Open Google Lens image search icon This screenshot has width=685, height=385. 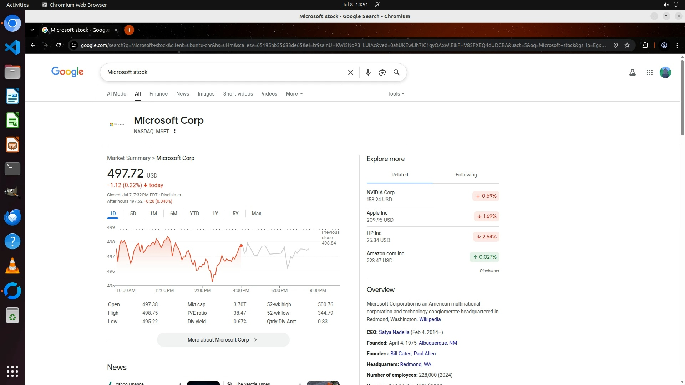click(x=382, y=72)
